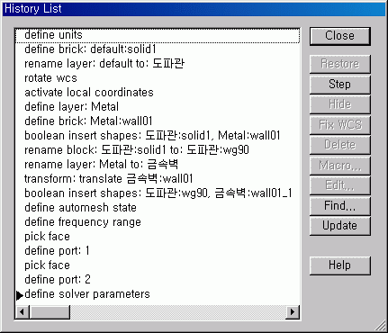Select 'define automesh state' entry
The height and width of the screenshot is (333, 388).
(158, 208)
